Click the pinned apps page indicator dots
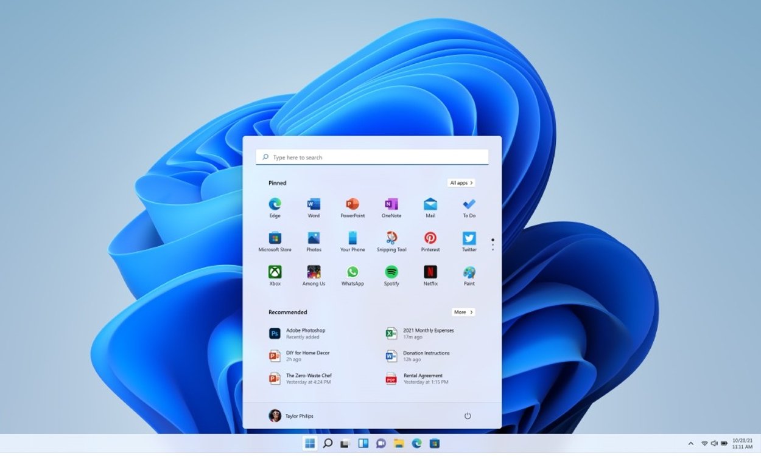Screen dimensions: 761x456 (493, 244)
